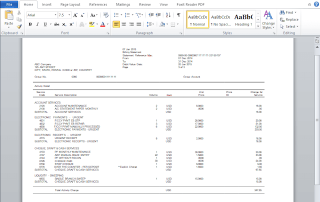320x202 pixels.
Task: Apply multilevel list
Action: coord(138,15)
